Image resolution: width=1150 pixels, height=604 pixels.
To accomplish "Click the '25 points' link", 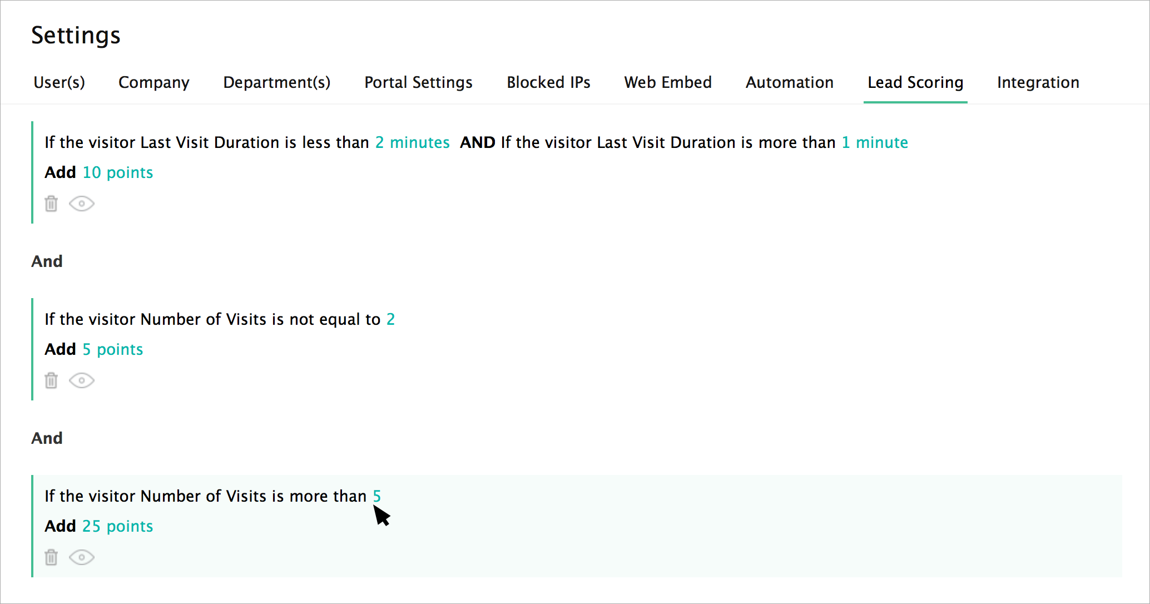I will [117, 526].
